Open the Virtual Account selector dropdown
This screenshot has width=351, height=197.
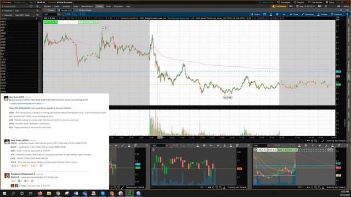65,2
